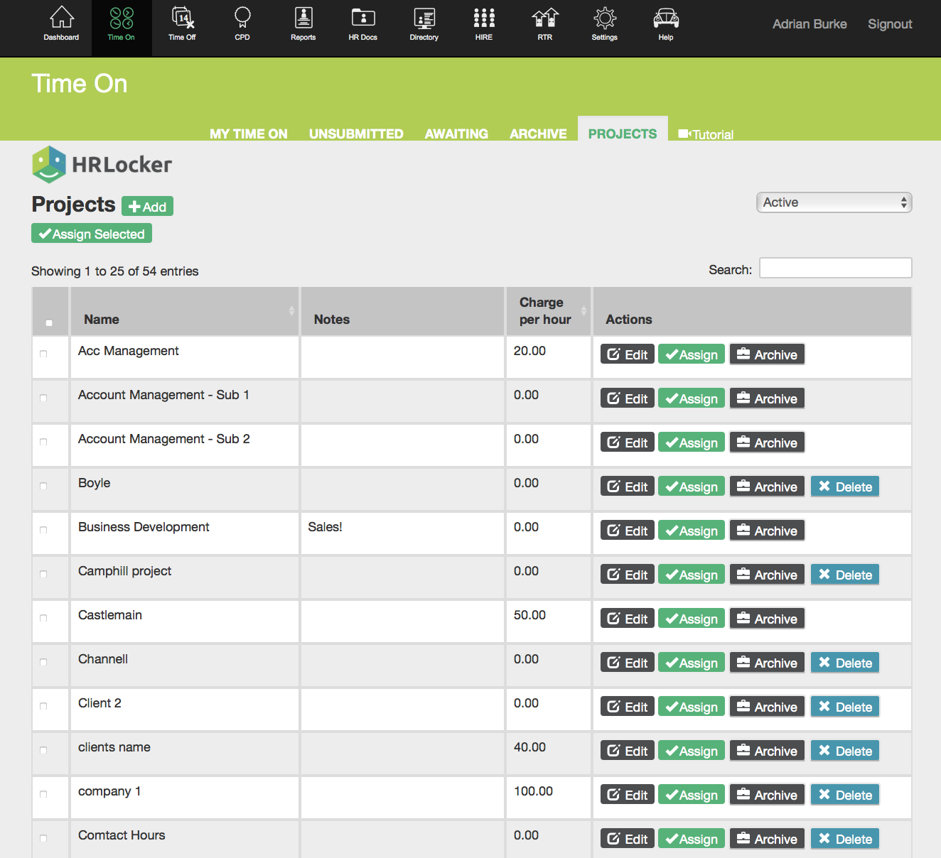
Task: Expand the Active status filter dropdown
Action: (x=834, y=202)
